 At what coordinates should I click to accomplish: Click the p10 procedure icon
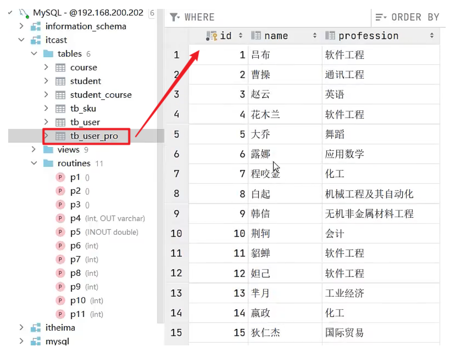click(60, 301)
